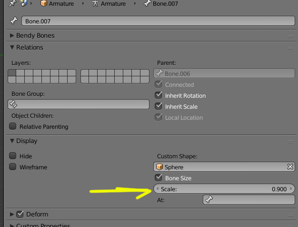Click the Object Children: label

32,115
